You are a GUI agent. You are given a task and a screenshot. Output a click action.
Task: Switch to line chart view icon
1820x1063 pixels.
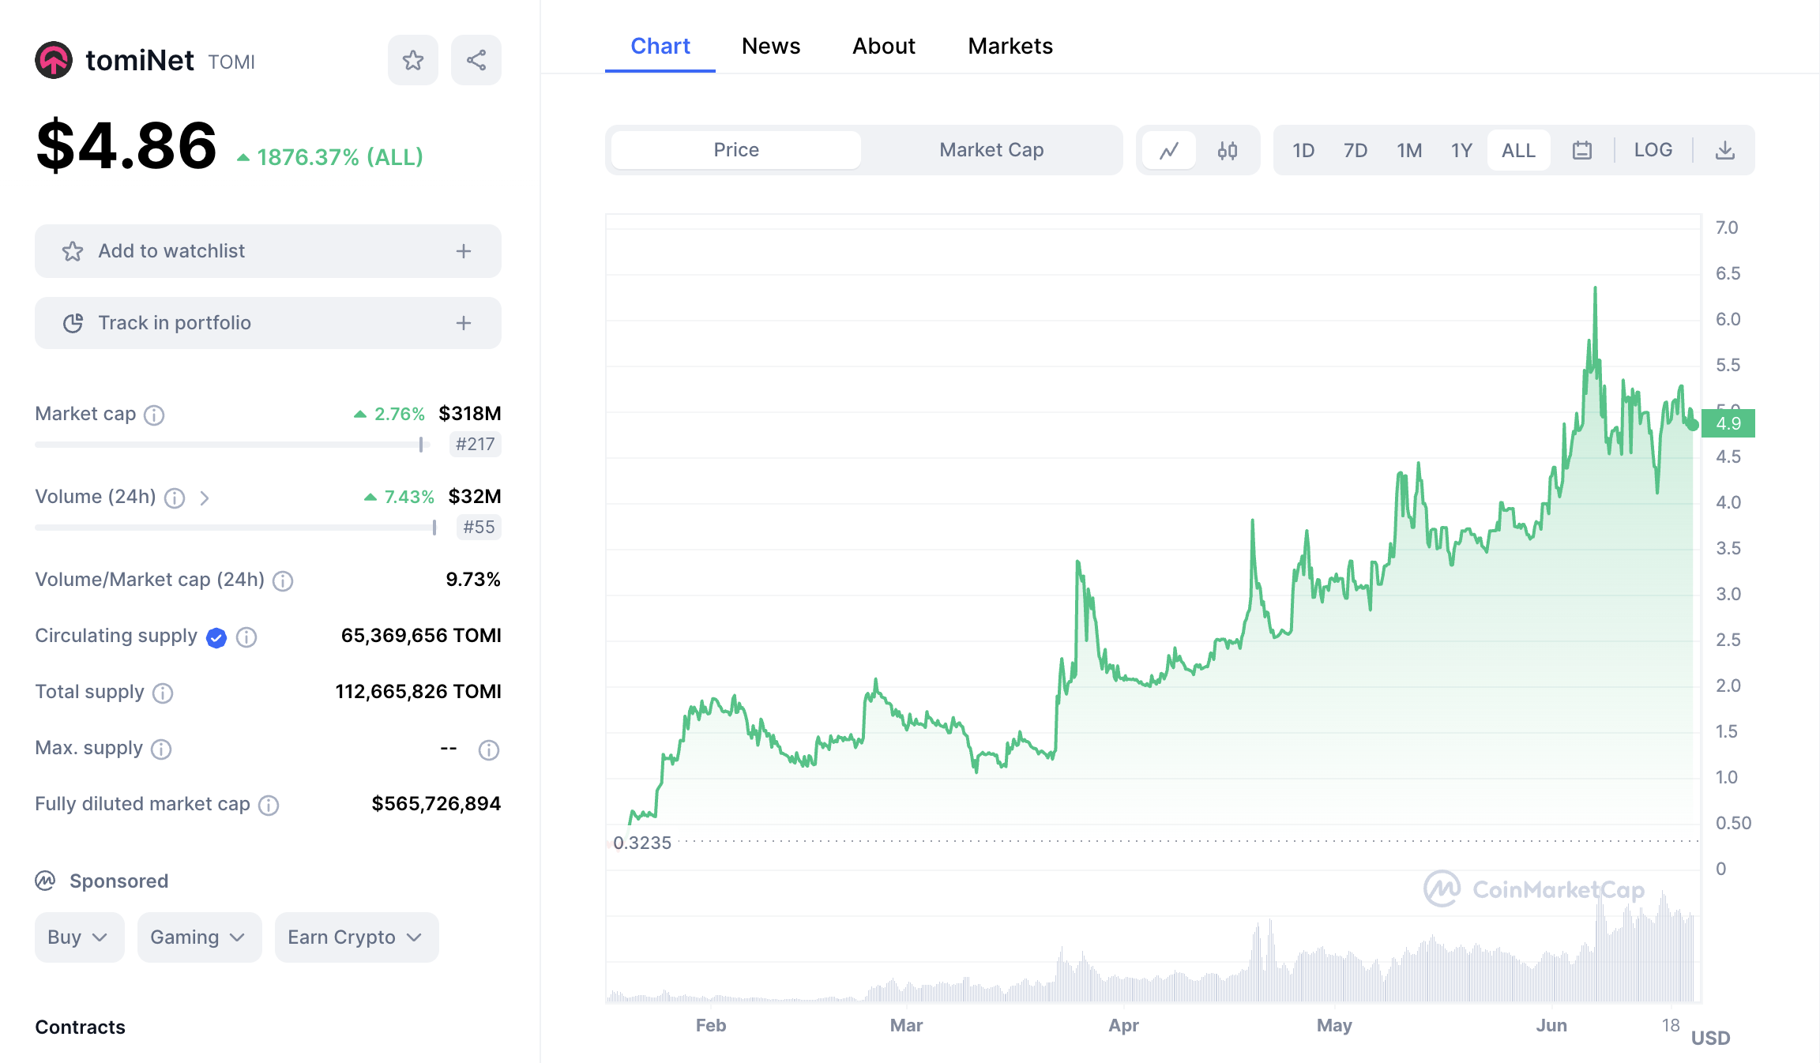(1169, 150)
